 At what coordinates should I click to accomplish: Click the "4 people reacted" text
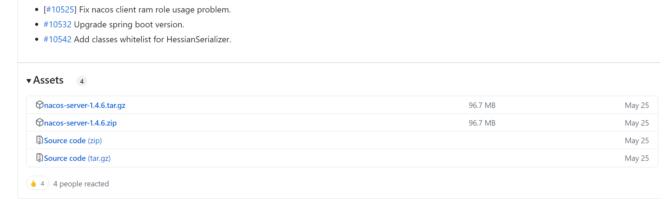(x=81, y=184)
